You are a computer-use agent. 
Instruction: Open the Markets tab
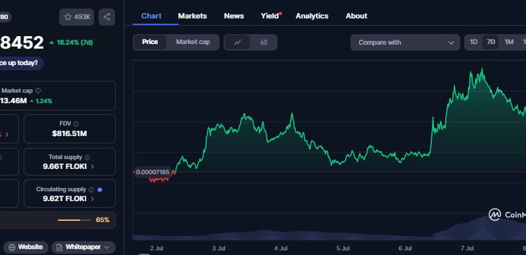point(192,16)
